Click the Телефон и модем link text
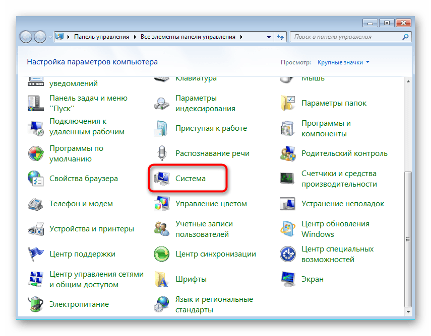The height and width of the screenshot is (336, 431). point(81,204)
